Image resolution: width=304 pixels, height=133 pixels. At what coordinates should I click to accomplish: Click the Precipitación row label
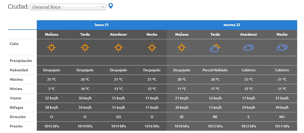point(21,61)
